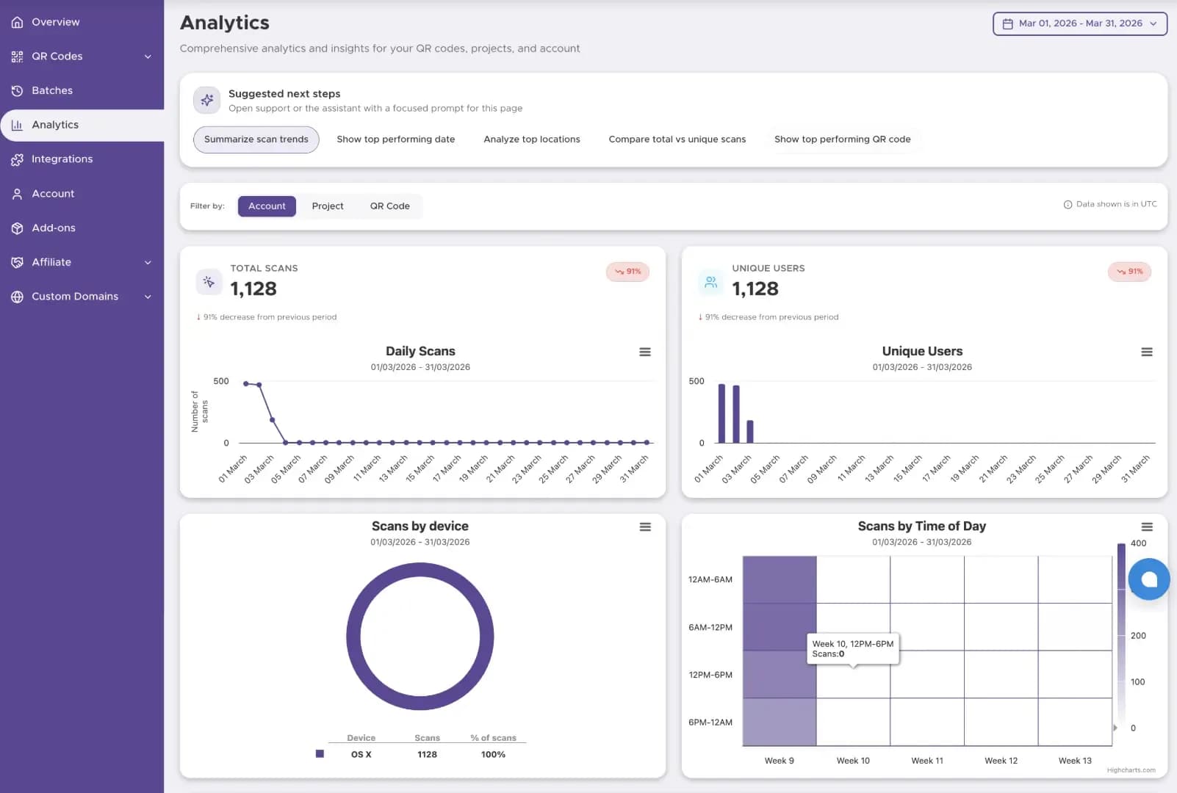This screenshot has width=1177, height=793.
Task: Open the Overview home icon
Action: coord(17,22)
